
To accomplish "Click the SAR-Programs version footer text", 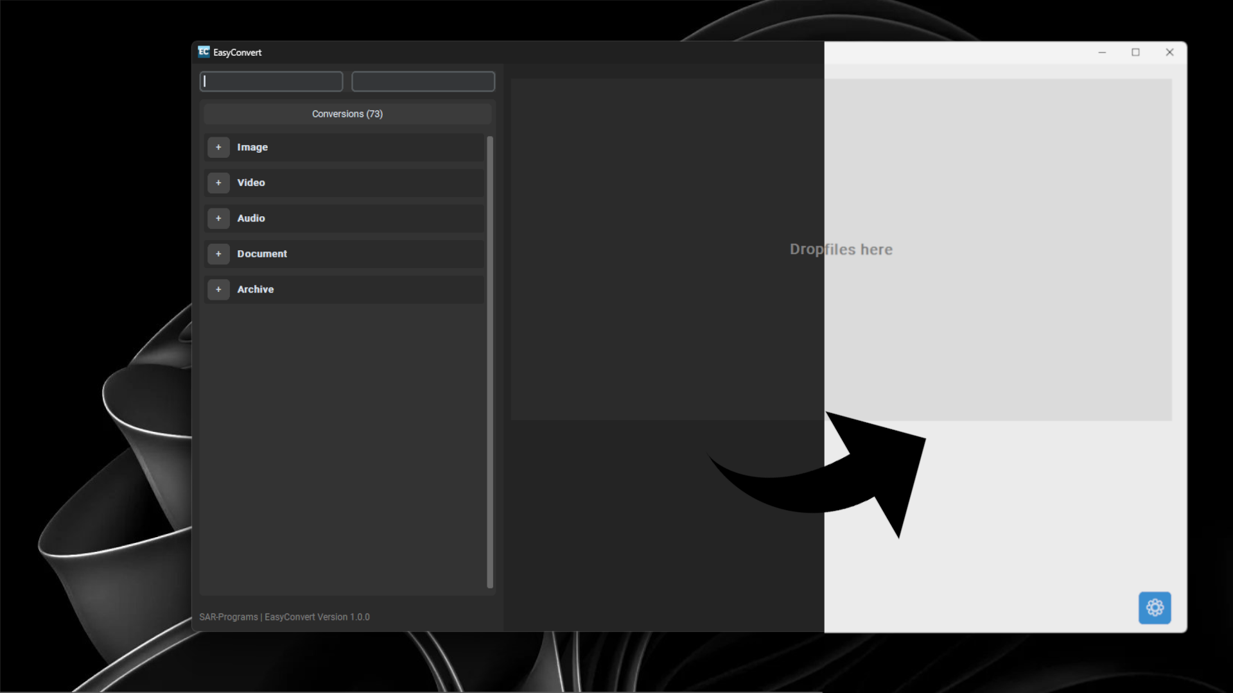I will (284, 617).
